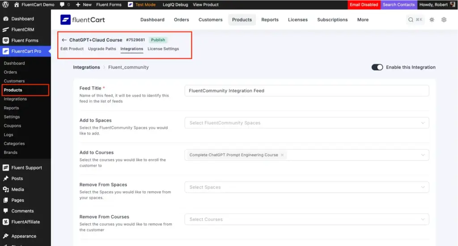The width and height of the screenshot is (458, 246).
Task: Open Dashboard in top navigation
Action: [153, 20]
